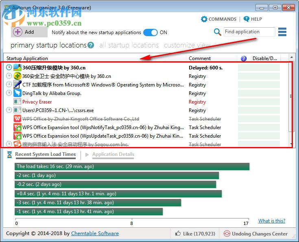Click the -0.2 sec. (2 days ago) bar
The width and height of the screenshot is (299, 242).
click(116, 184)
